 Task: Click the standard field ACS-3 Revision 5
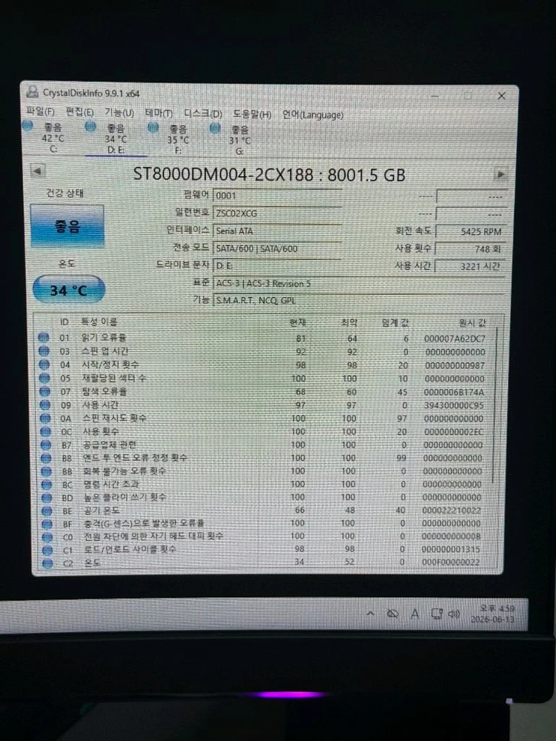click(360, 283)
